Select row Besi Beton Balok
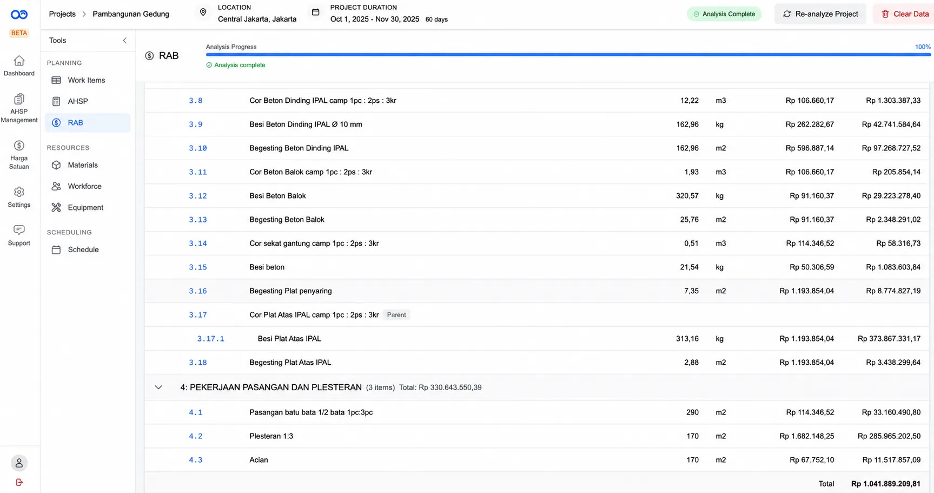Viewport: 934px width, 493px height. click(536, 196)
